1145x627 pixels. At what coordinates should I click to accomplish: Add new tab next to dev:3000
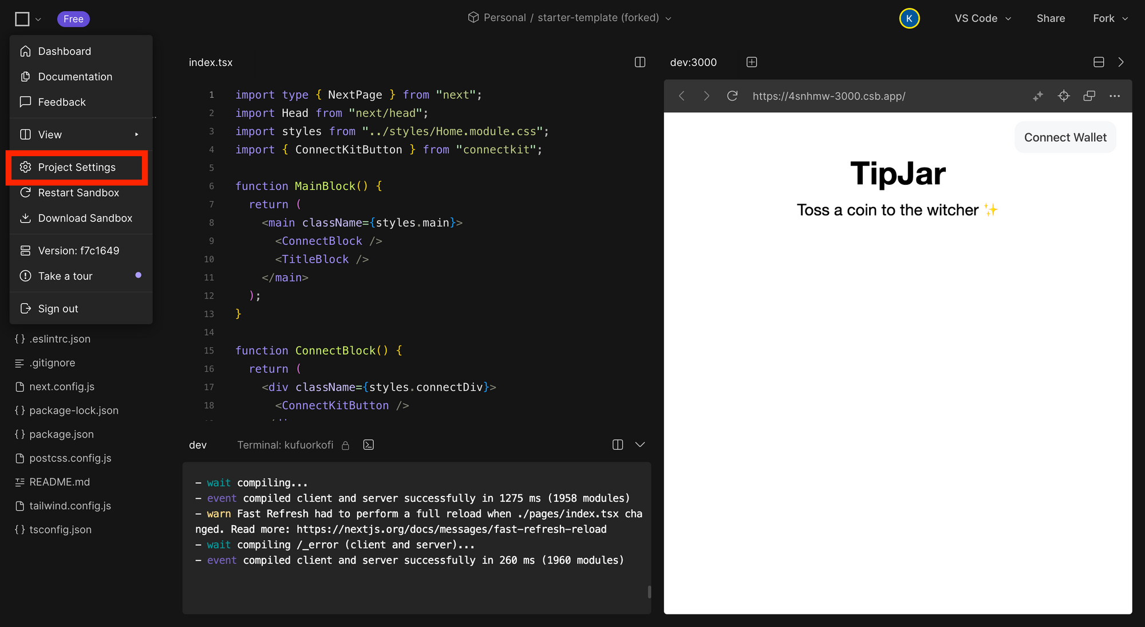click(x=752, y=62)
